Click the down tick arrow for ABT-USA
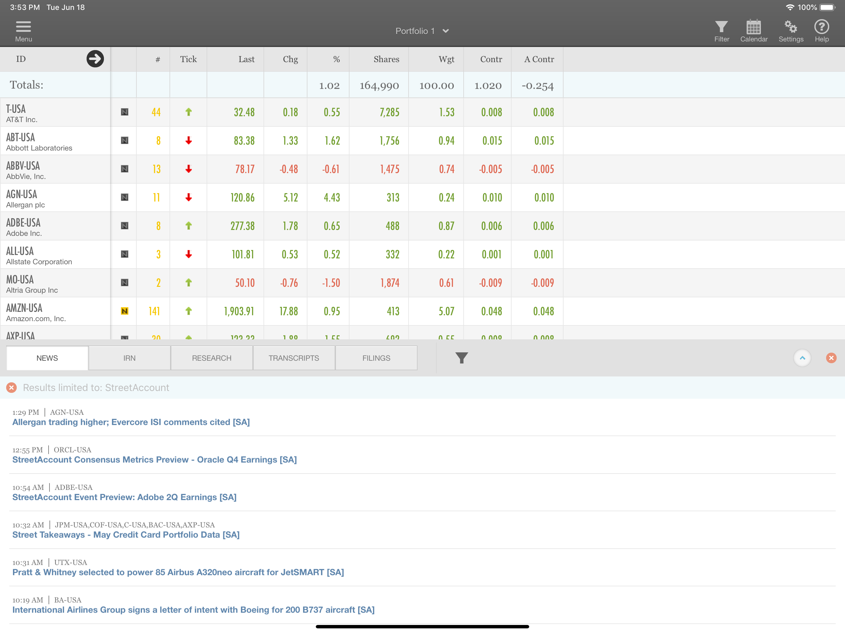Image resolution: width=845 pixels, height=633 pixels. [189, 141]
